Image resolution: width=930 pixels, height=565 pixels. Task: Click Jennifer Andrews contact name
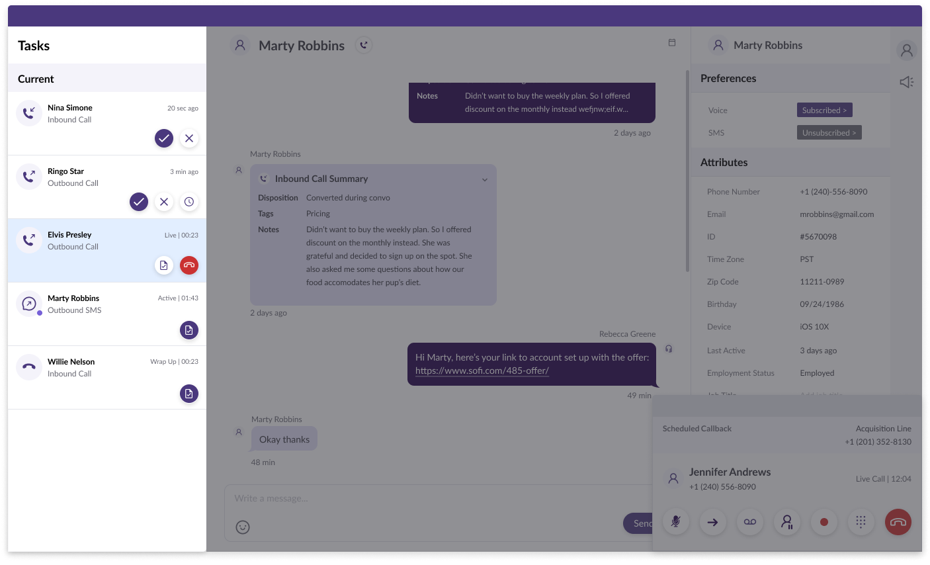730,472
